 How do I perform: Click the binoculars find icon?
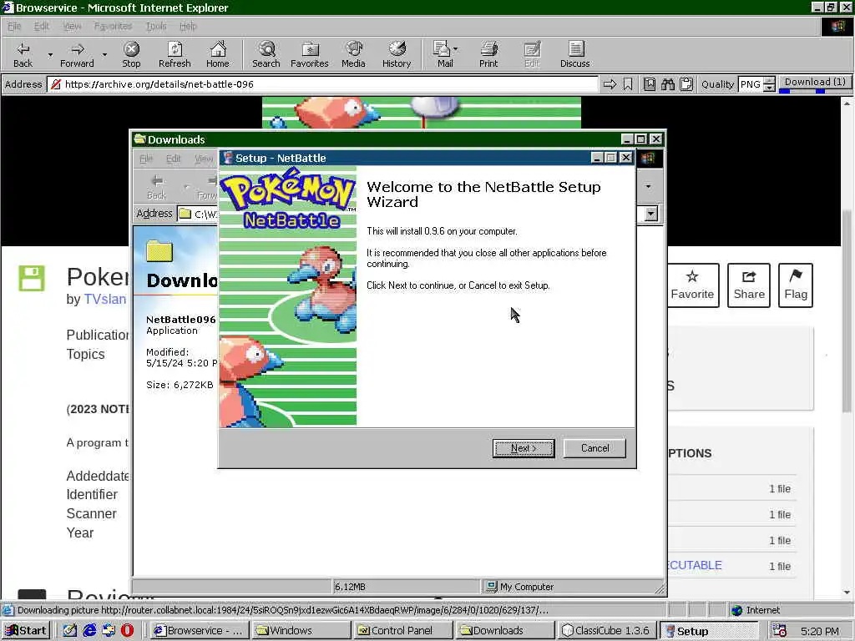tap(668, 84)
